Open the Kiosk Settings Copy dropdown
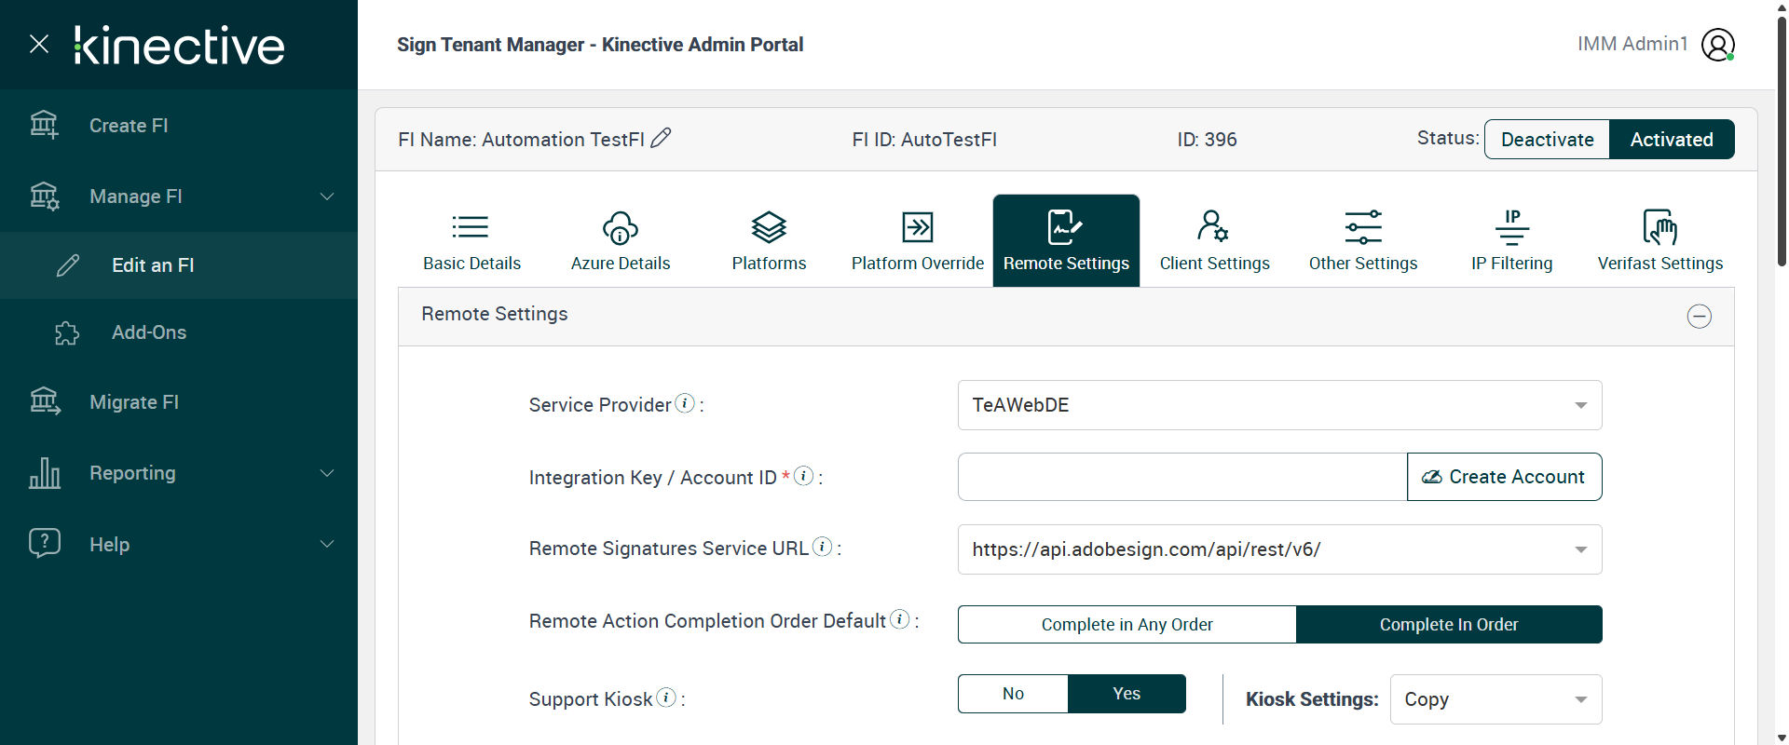1789x745 pixels. pos(1495,699)
